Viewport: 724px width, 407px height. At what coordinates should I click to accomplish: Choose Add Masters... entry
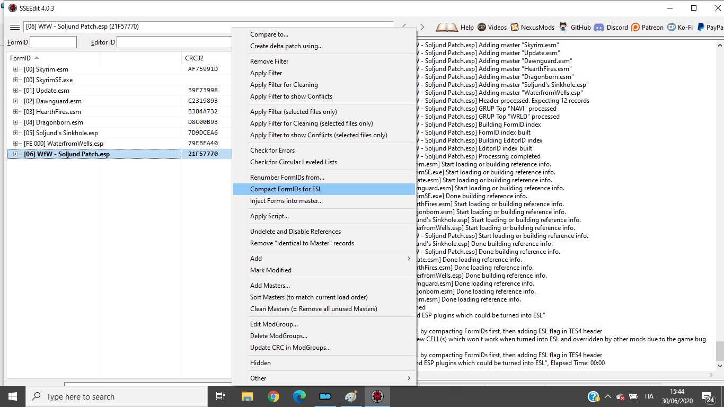coord(324,286)
